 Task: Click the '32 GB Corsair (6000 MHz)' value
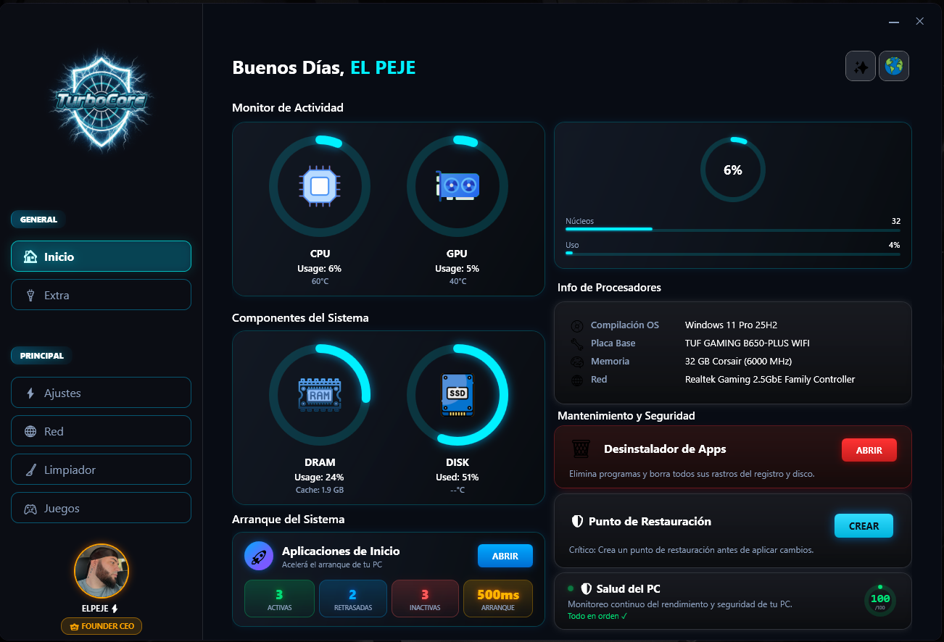pos(738,362)
